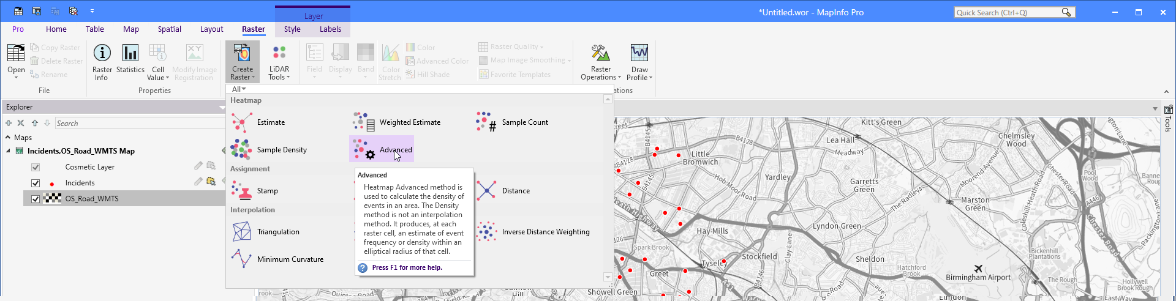Image resolution: width=1176 pixels, height=301 pixels.
Task: Select the Minimum Curvature method
Action: pyautogui.click(x=277, y=259)
